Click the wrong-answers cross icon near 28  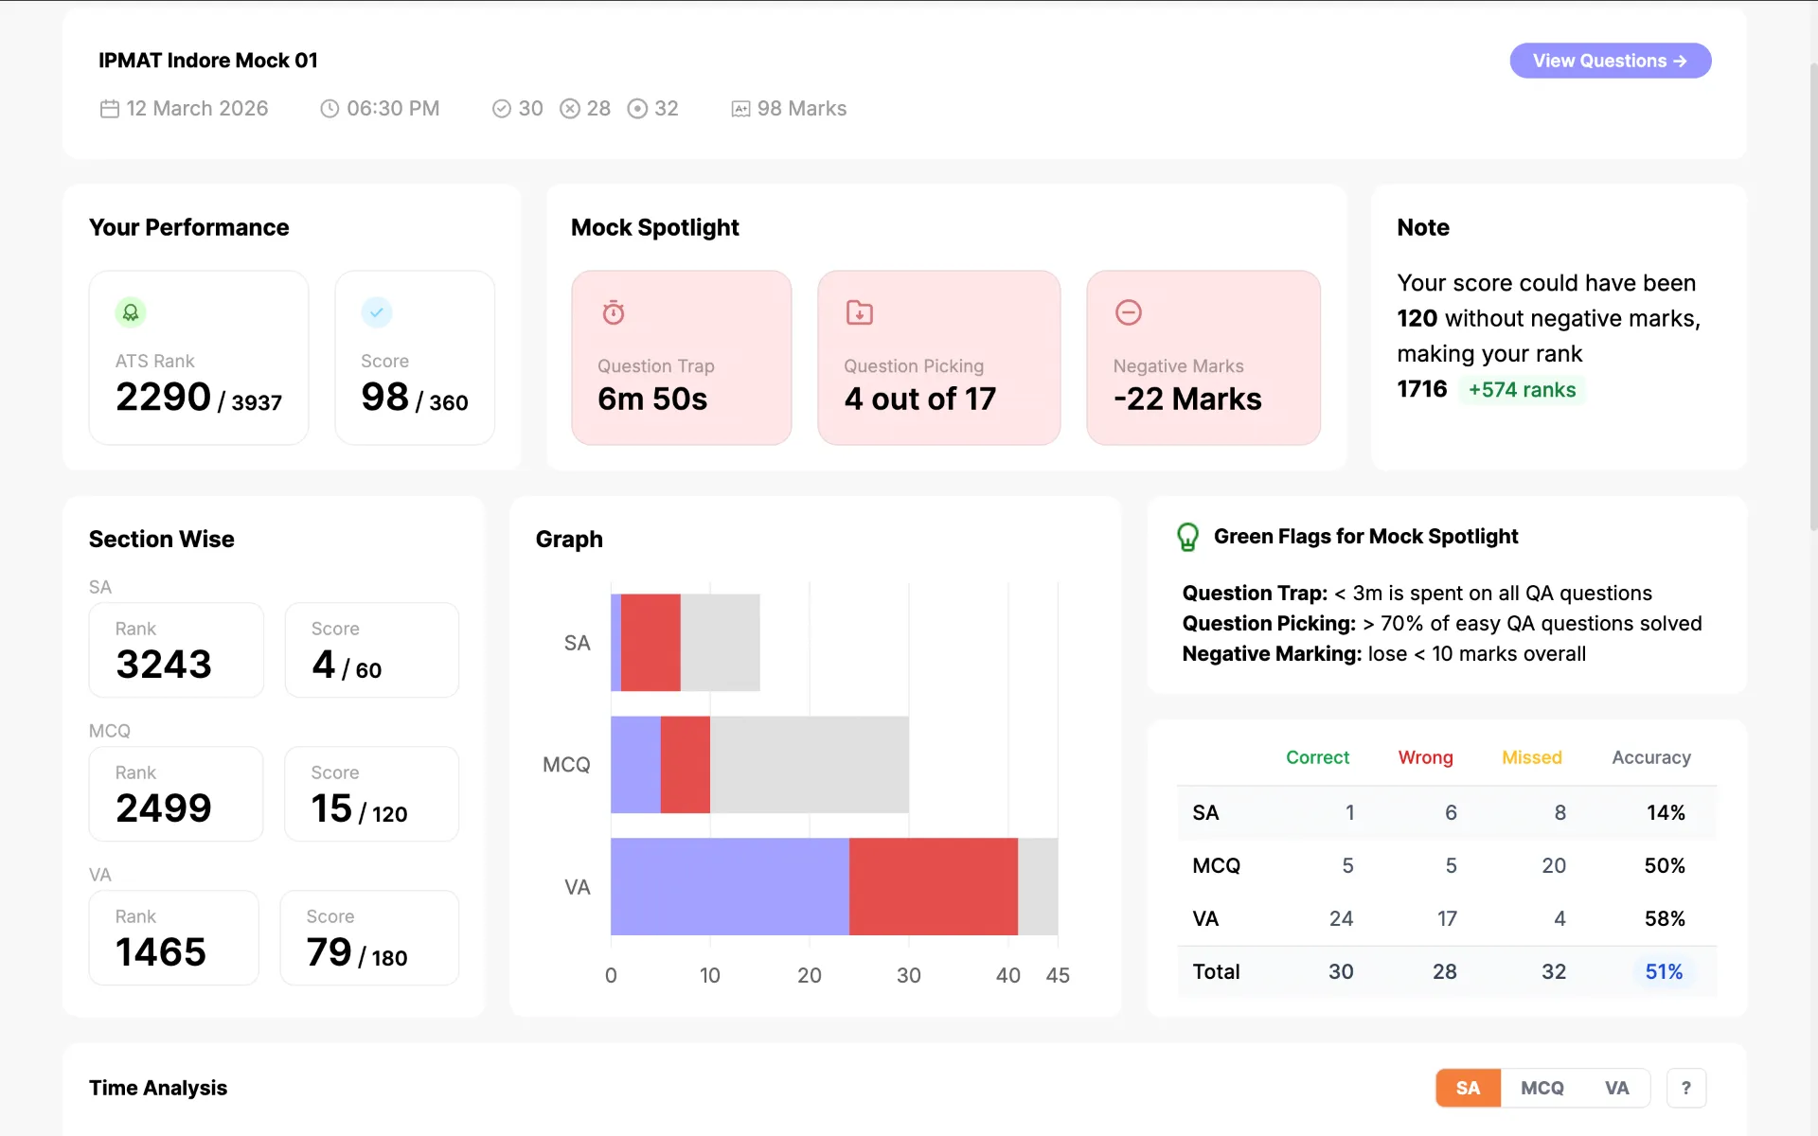(x=570, y=109)
